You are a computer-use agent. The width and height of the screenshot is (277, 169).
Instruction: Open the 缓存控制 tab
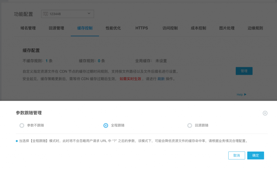85,28
